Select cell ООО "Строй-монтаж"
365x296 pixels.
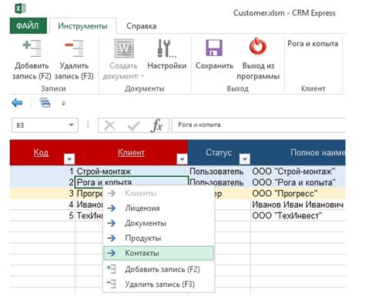[298, 171]
